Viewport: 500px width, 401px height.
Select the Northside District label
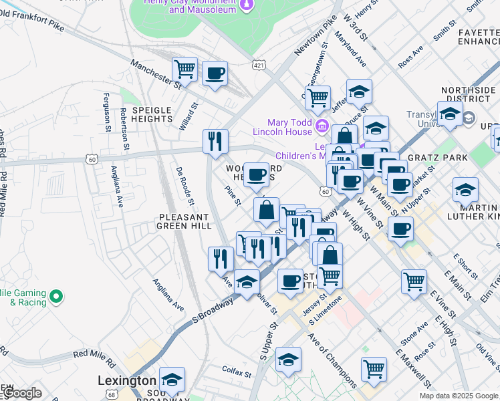pos(468,95)
